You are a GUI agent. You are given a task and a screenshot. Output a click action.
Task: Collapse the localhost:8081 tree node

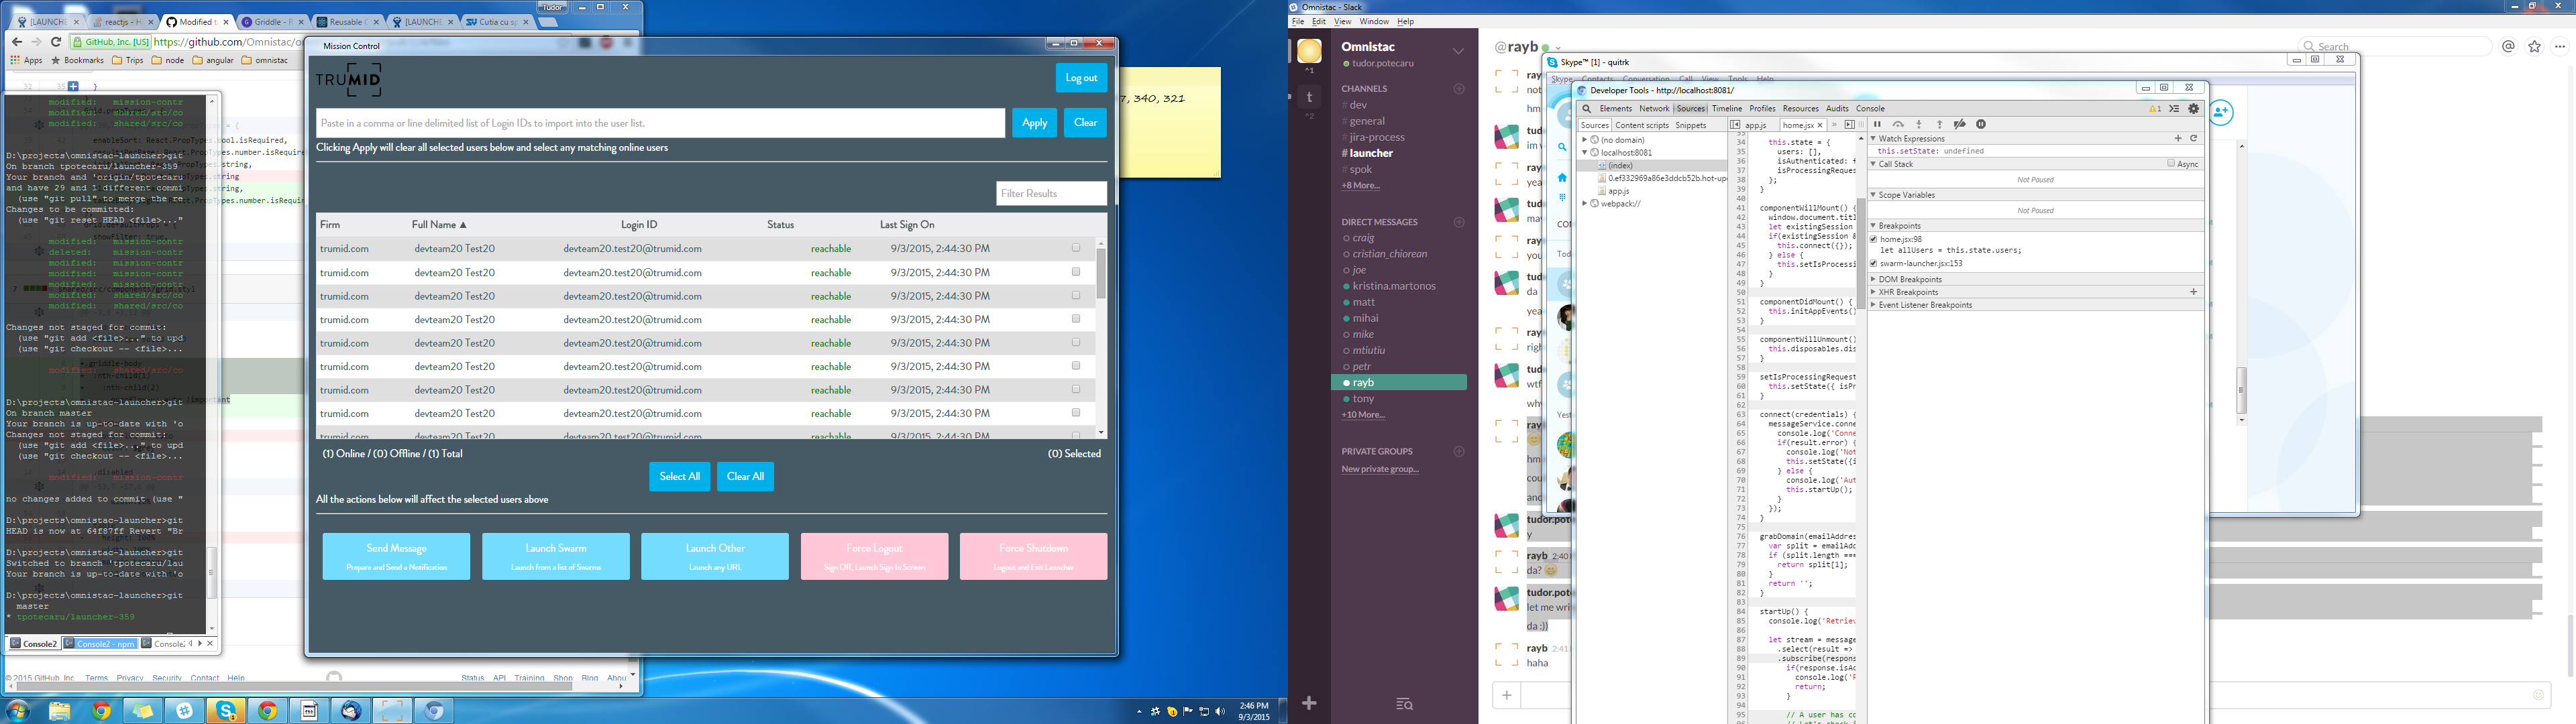click(1585, 152)
